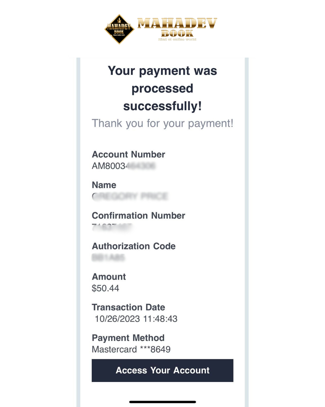The image size is (325, 407).
Task: Select the $50.44 amount value
Action: (105, 288)
